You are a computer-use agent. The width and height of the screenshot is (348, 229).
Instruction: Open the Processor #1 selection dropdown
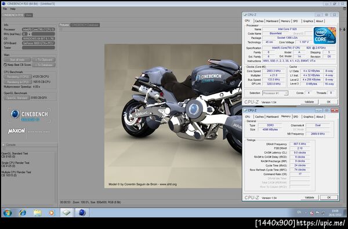pyautogui.click(x=275, y=93)
